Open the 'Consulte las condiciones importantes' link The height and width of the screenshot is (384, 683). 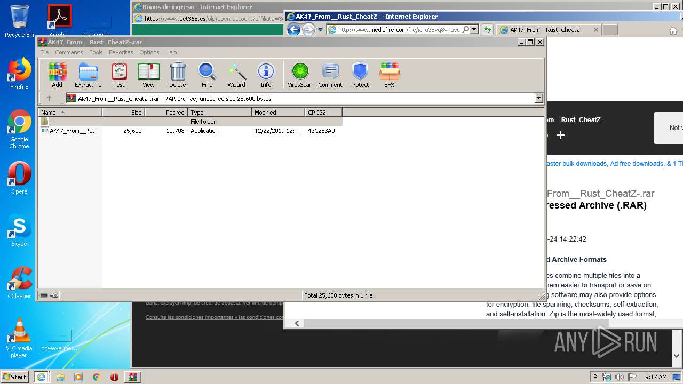pyautogui.click(x=215, y=317)
